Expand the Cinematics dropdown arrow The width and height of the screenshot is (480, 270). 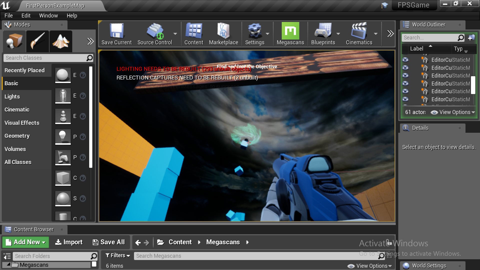[x=376, y=34]
